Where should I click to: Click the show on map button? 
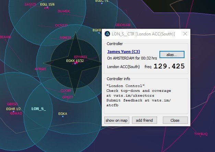117,120
